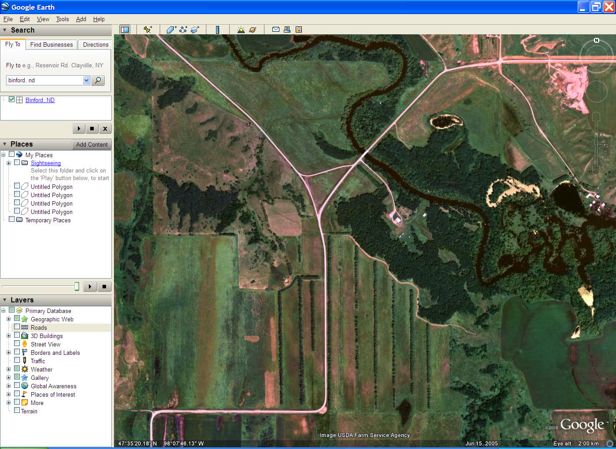Open the Binford, ND result link
Viewport: 616px width, 449px height.
point(40,100)
